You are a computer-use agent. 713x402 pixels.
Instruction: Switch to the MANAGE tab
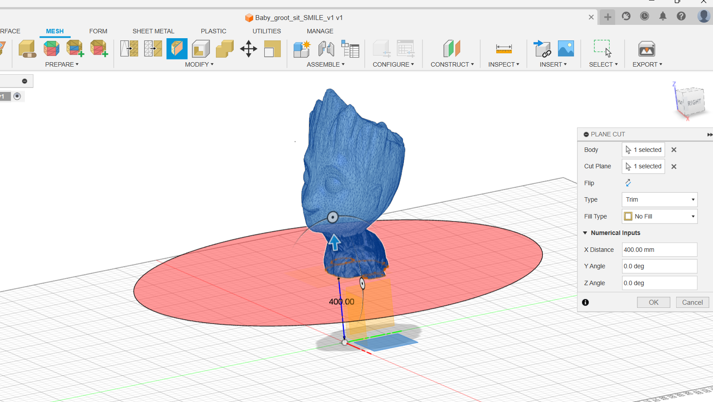[x=320, y=31]
